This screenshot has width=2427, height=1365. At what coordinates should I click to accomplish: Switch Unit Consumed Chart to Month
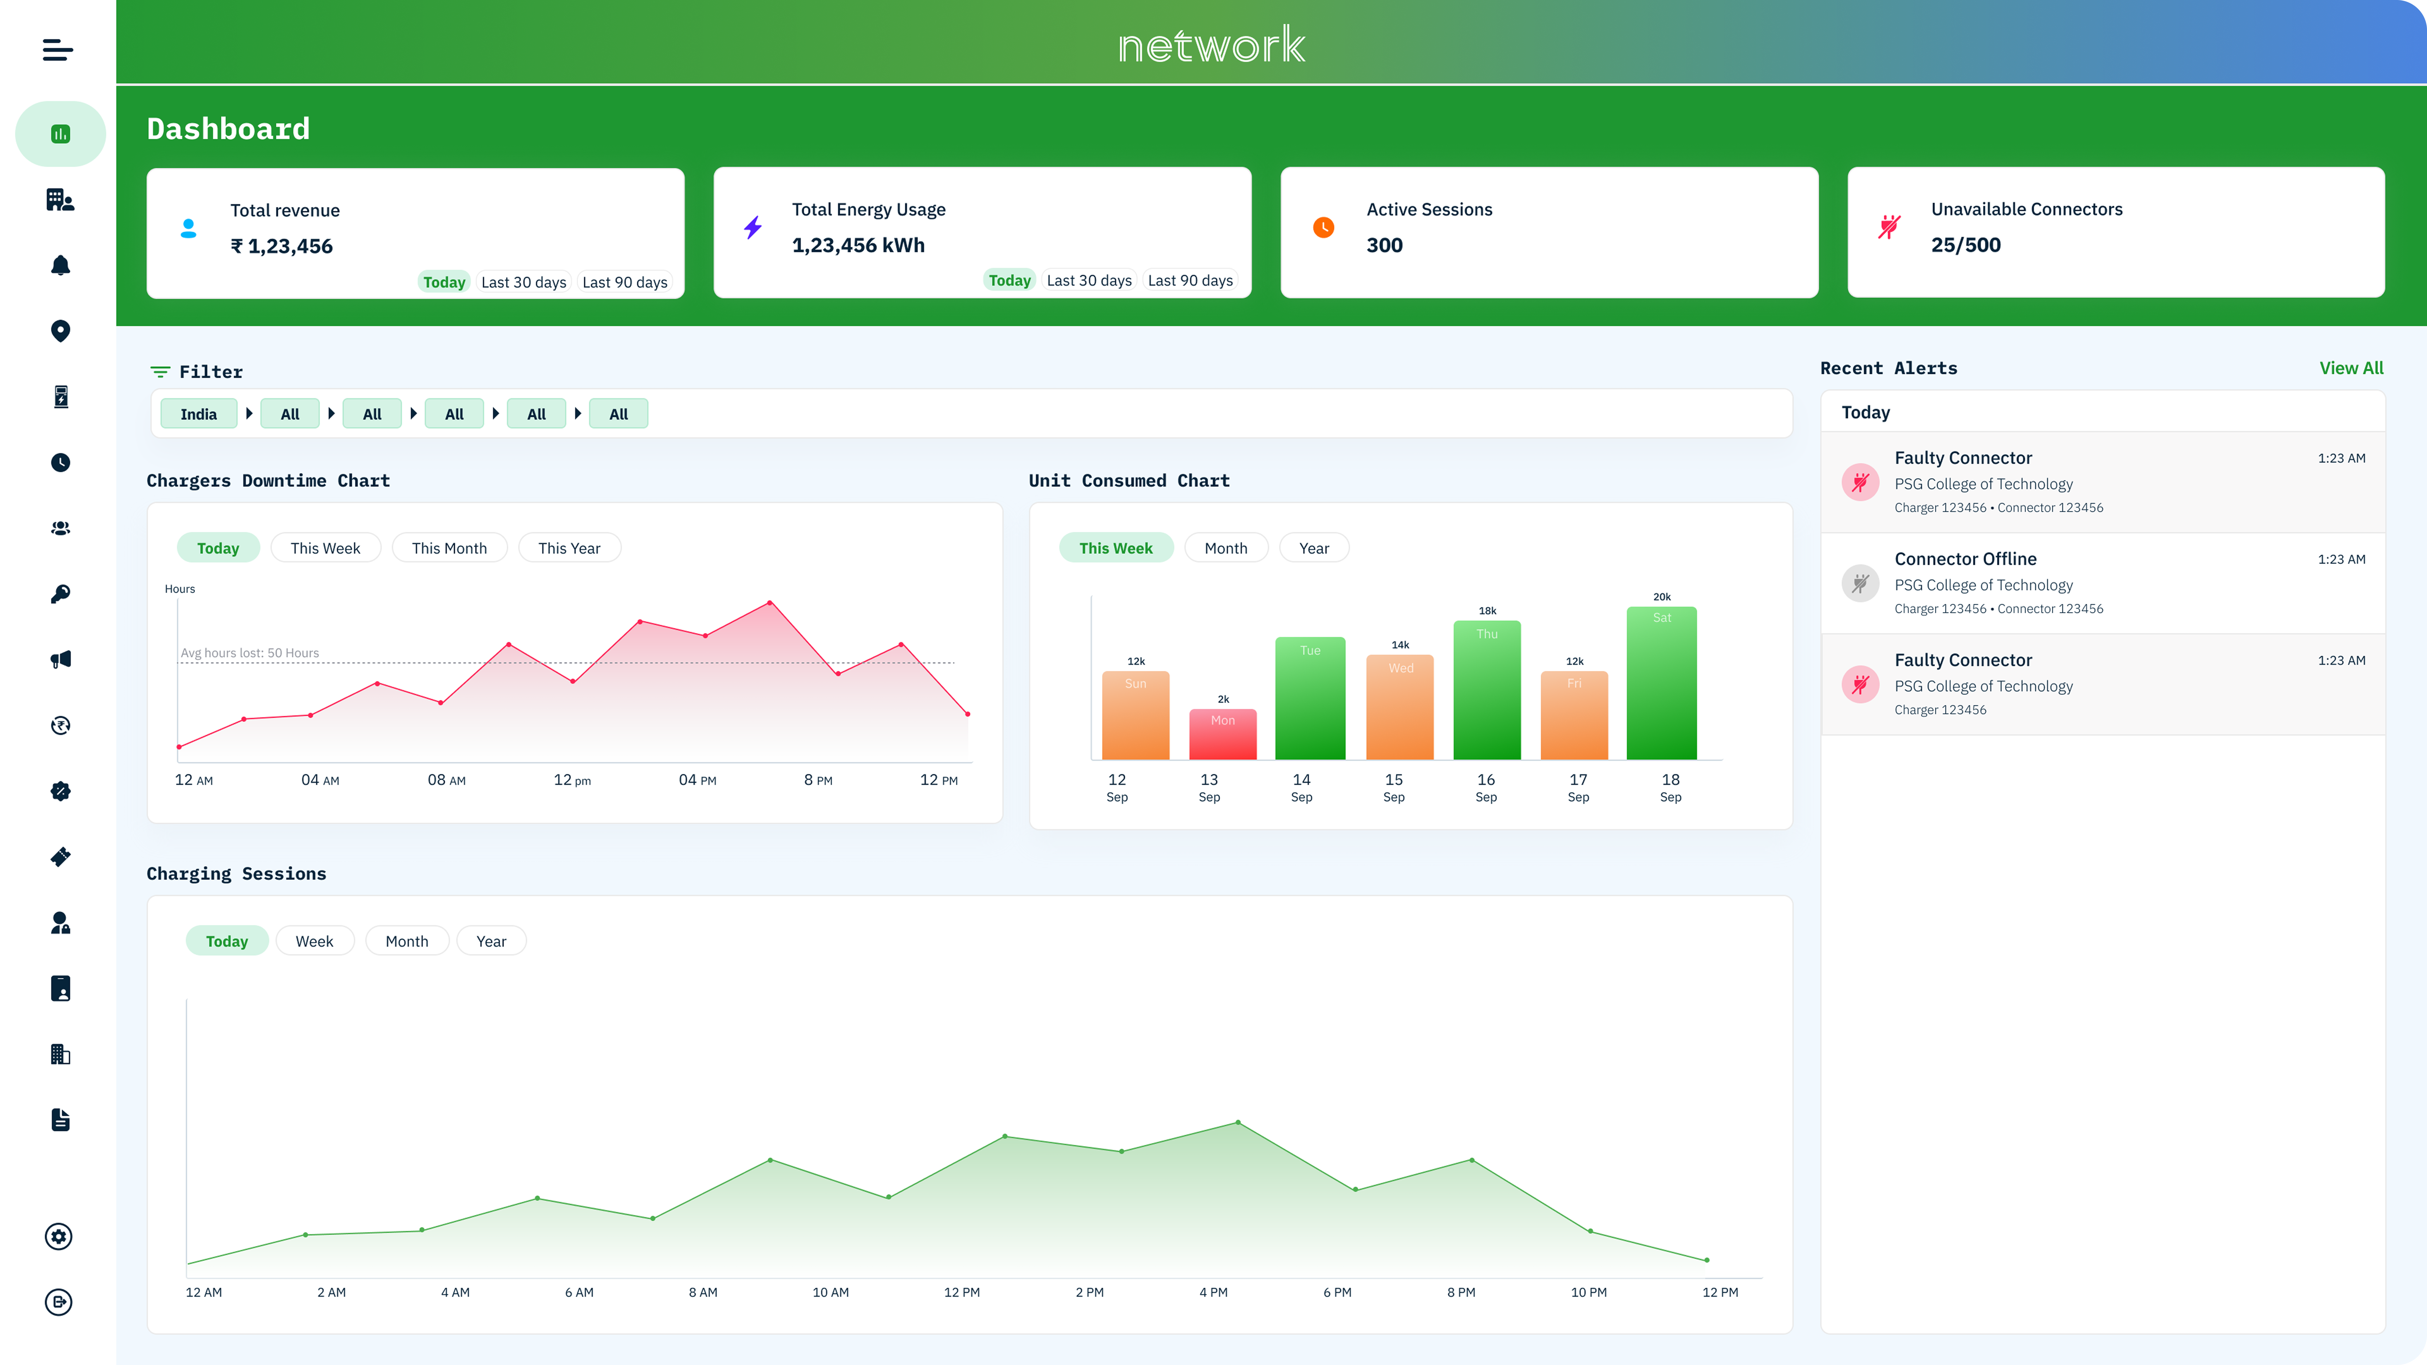point(1226,547)
